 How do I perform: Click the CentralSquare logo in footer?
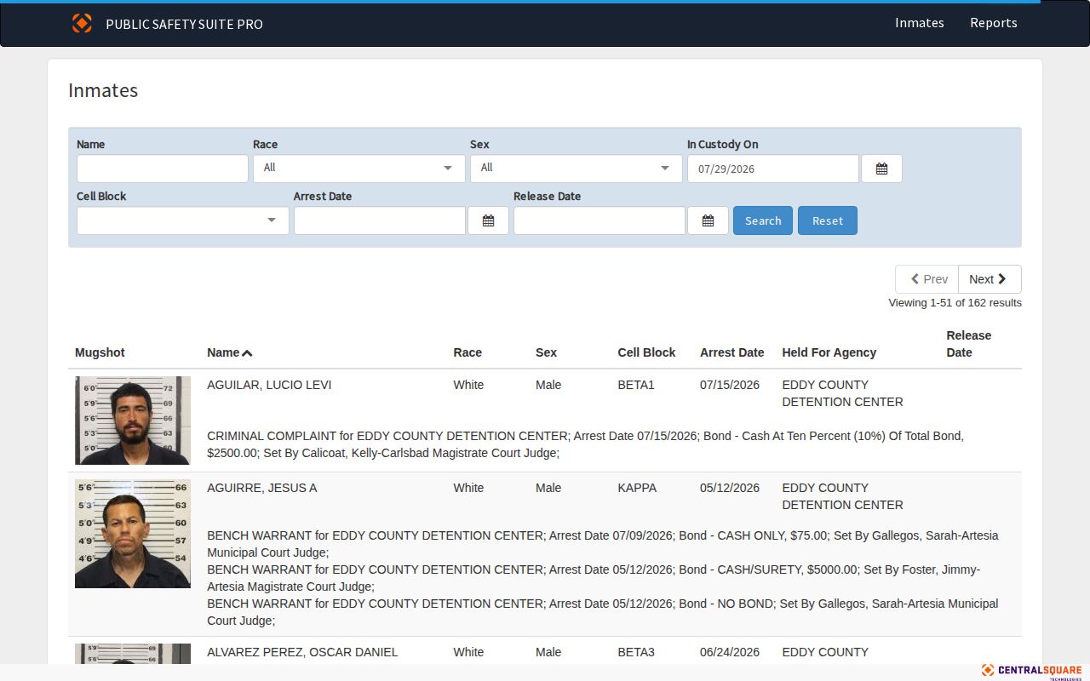1031,671
